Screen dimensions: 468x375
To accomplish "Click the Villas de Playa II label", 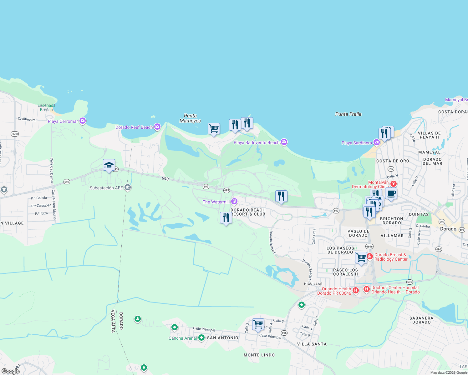I will click(429, 135).
